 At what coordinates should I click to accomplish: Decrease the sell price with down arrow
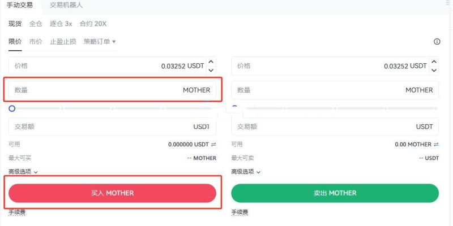click(434, 70)
